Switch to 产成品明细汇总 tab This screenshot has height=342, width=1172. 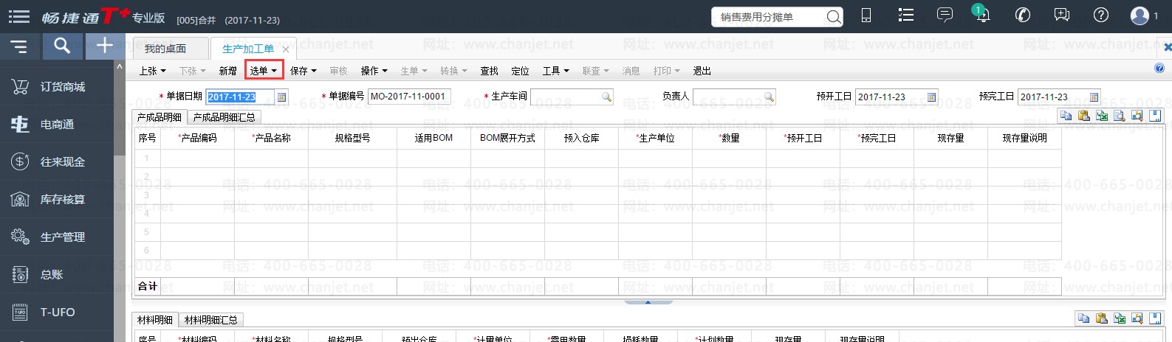[224, 117]
